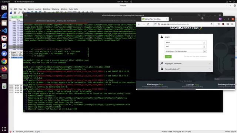Click Wireshark display filter field
The height and width of the screenshot is (133, 237).
click(x=17, y=17)
